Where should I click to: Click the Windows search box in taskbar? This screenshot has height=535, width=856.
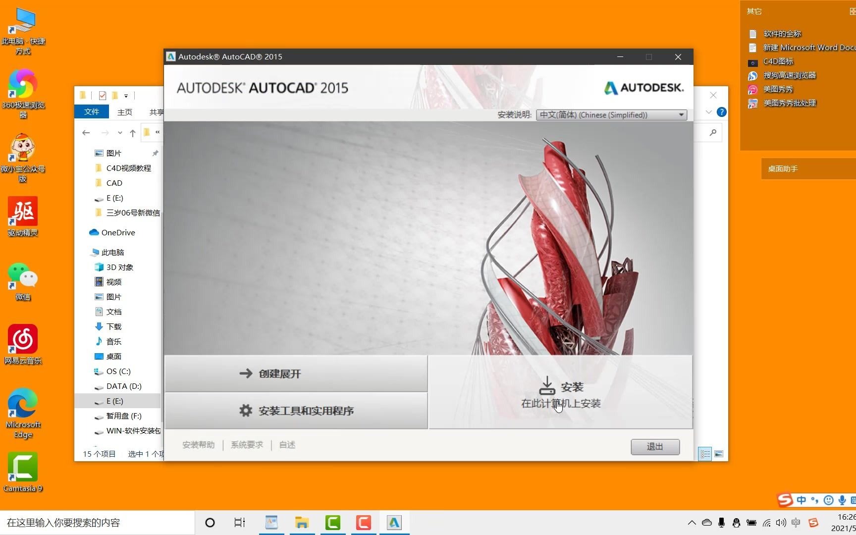click(x=97, y=523)
